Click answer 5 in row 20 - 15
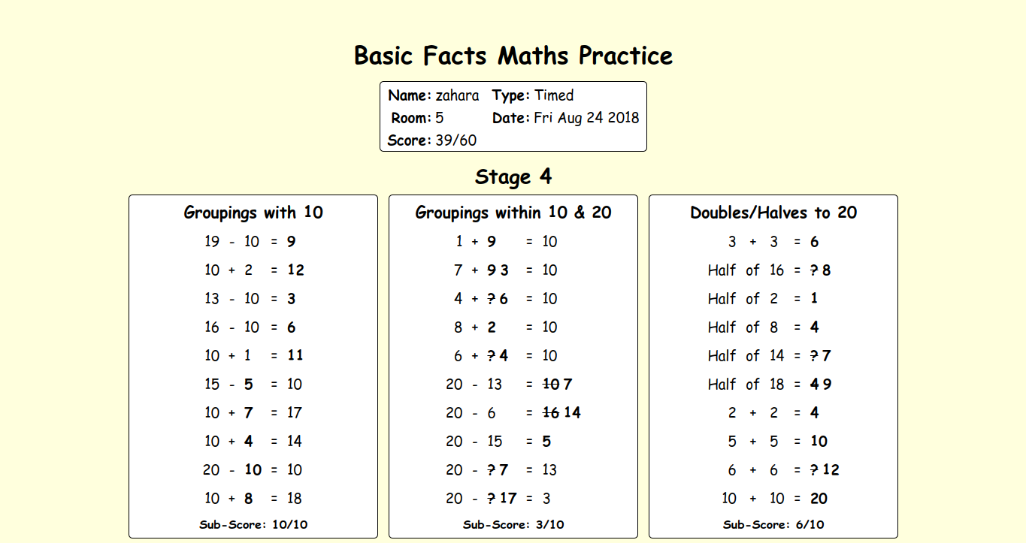This screenshot has height=543, width=1026. coord(547,442)
